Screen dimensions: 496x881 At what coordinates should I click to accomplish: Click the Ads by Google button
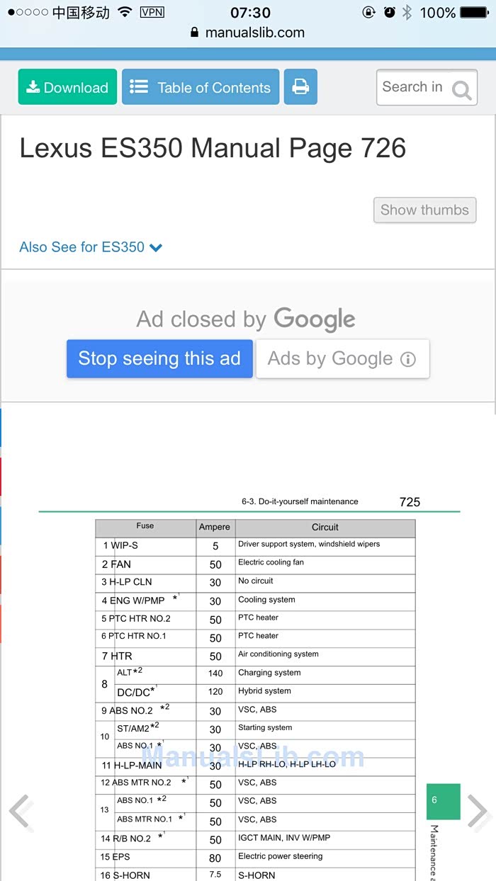(342, 359)
